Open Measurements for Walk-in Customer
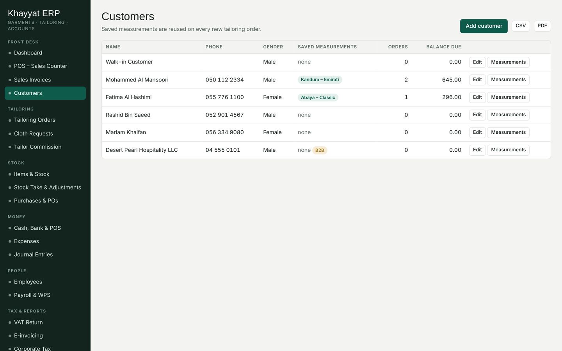562x351 pixels. click(x=508, y=62)
